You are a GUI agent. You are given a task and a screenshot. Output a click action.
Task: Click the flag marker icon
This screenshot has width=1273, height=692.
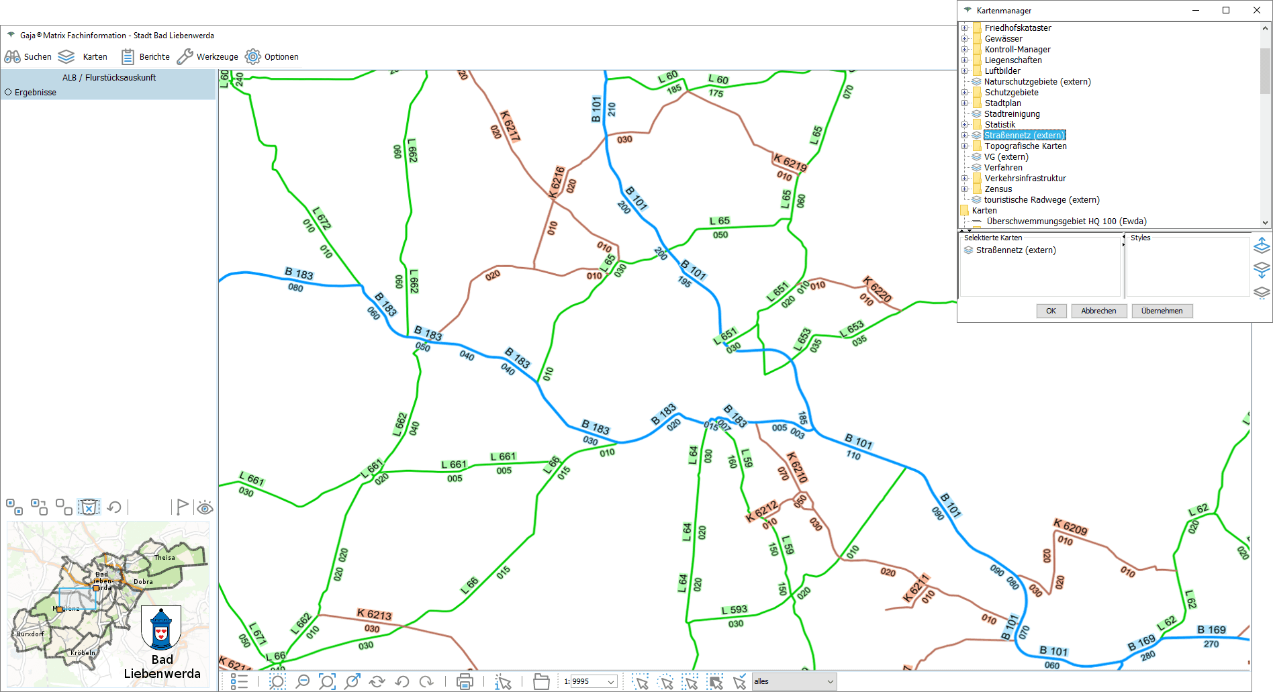tap(181, 507)
